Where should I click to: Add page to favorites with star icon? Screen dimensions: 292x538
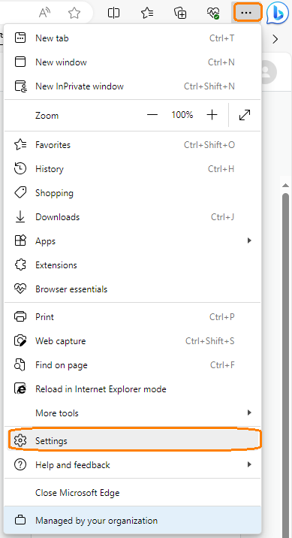74,13
